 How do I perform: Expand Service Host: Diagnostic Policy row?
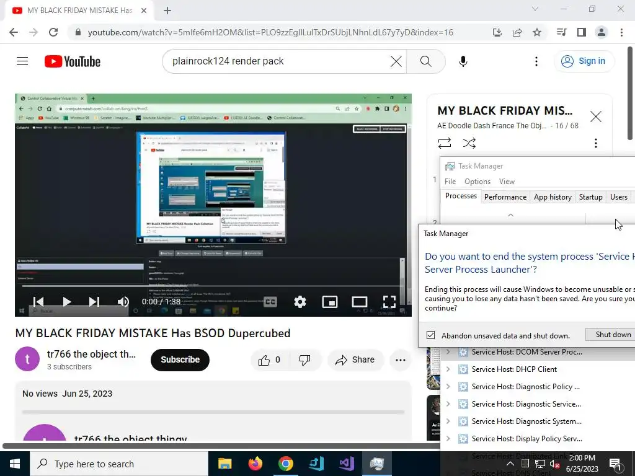(448, 387)
